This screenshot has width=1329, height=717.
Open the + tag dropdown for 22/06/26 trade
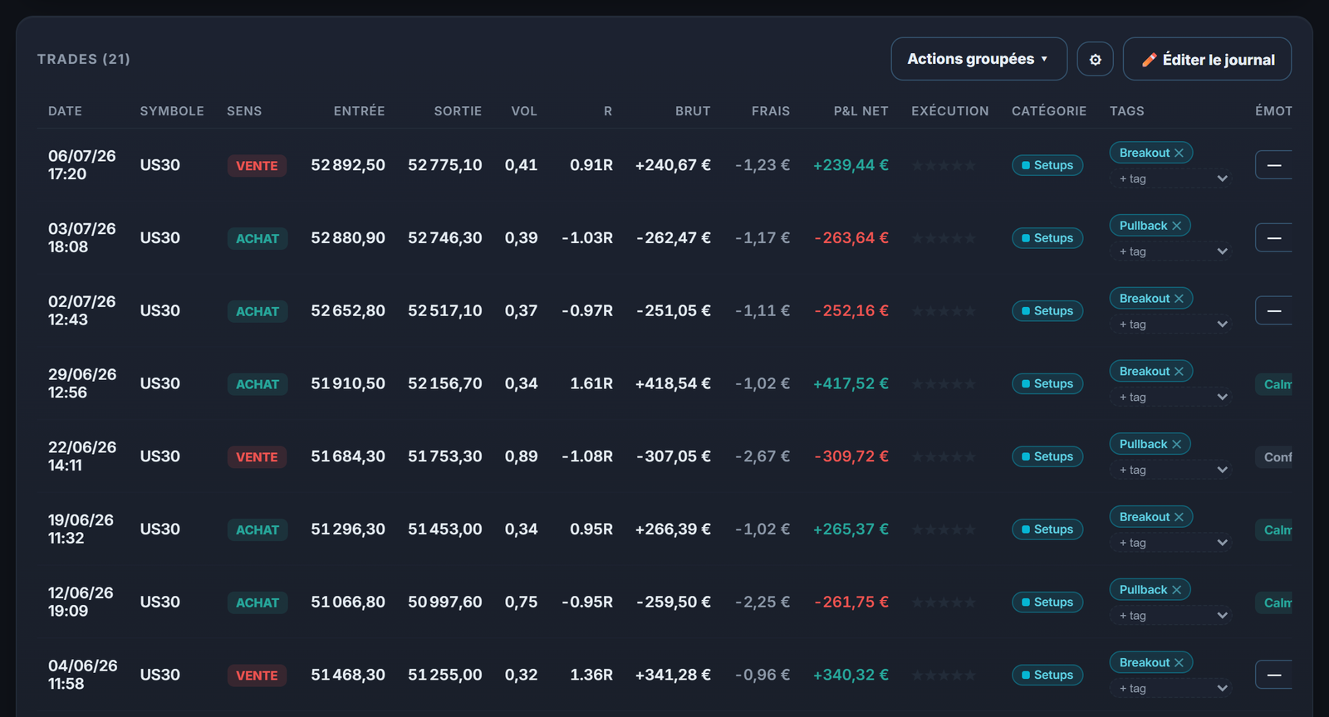tap(1170, 470)
